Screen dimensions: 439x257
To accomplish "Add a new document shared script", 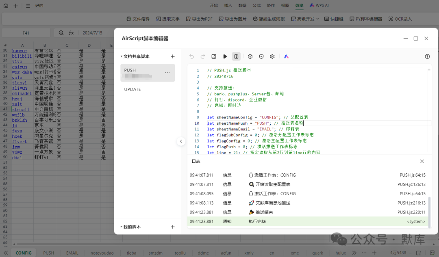I will [x=172, y=56].
